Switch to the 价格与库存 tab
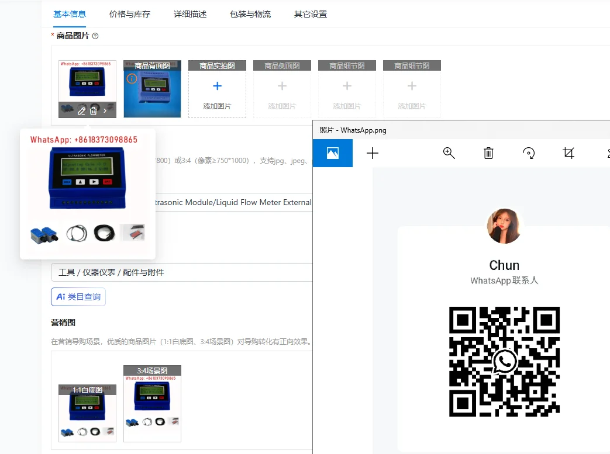 click(x=130, y=15)
